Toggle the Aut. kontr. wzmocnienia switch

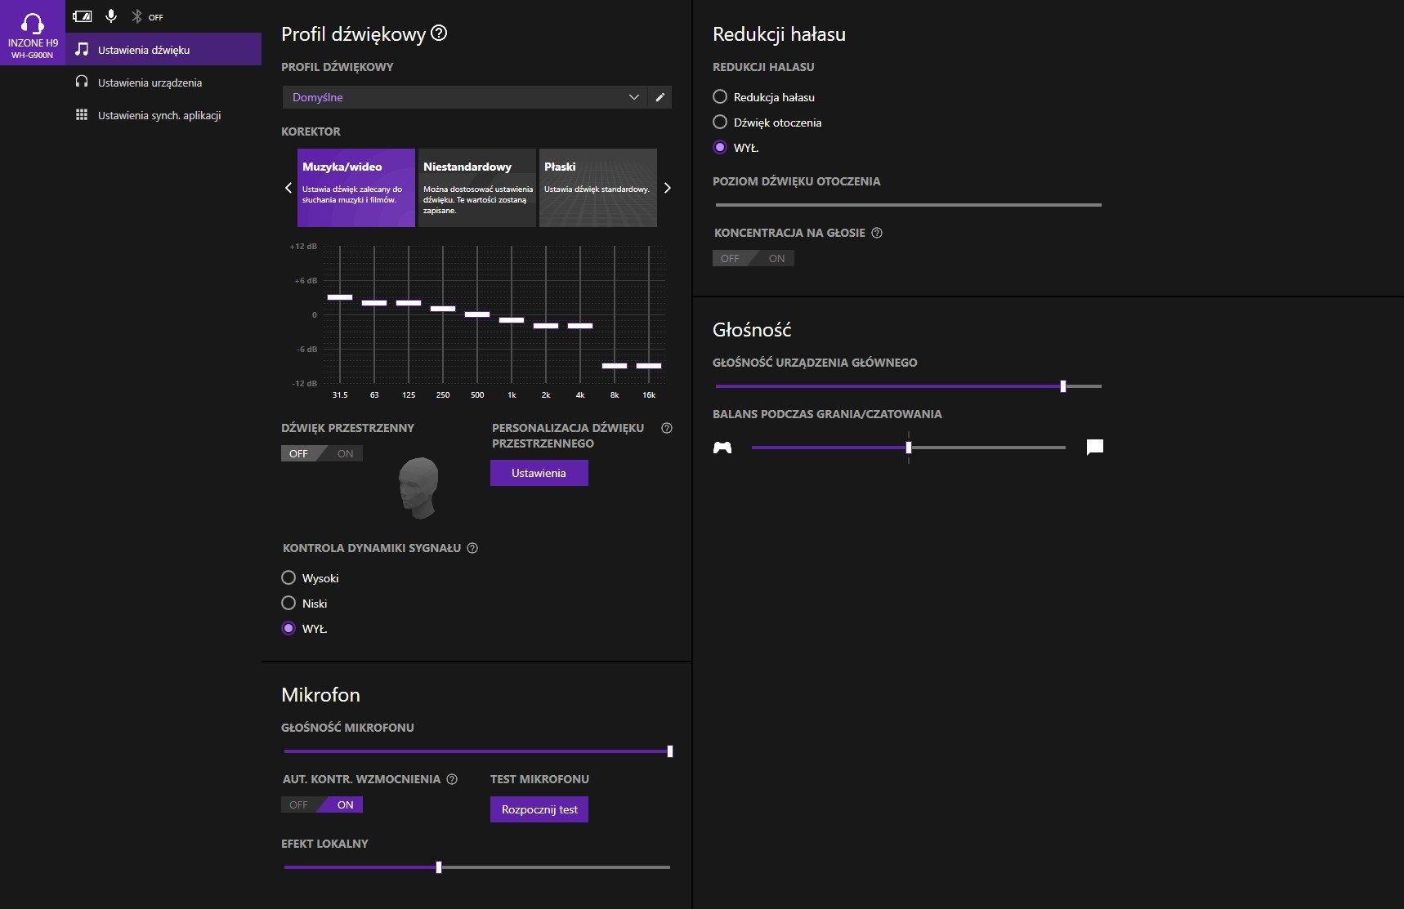pos(322,804)
